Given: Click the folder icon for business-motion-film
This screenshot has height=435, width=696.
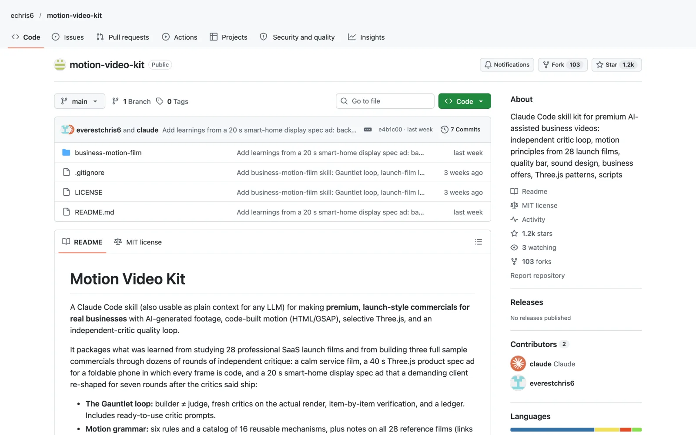Looking at the screenshot, I should click(66, 152).
